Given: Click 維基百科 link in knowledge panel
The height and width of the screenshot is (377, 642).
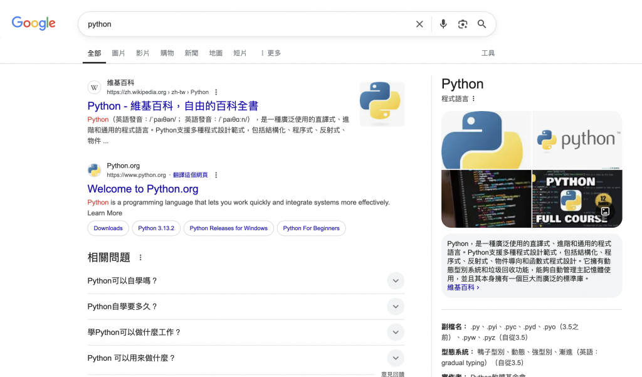Looking at the screenshot, I should click(x=463, y=288).
